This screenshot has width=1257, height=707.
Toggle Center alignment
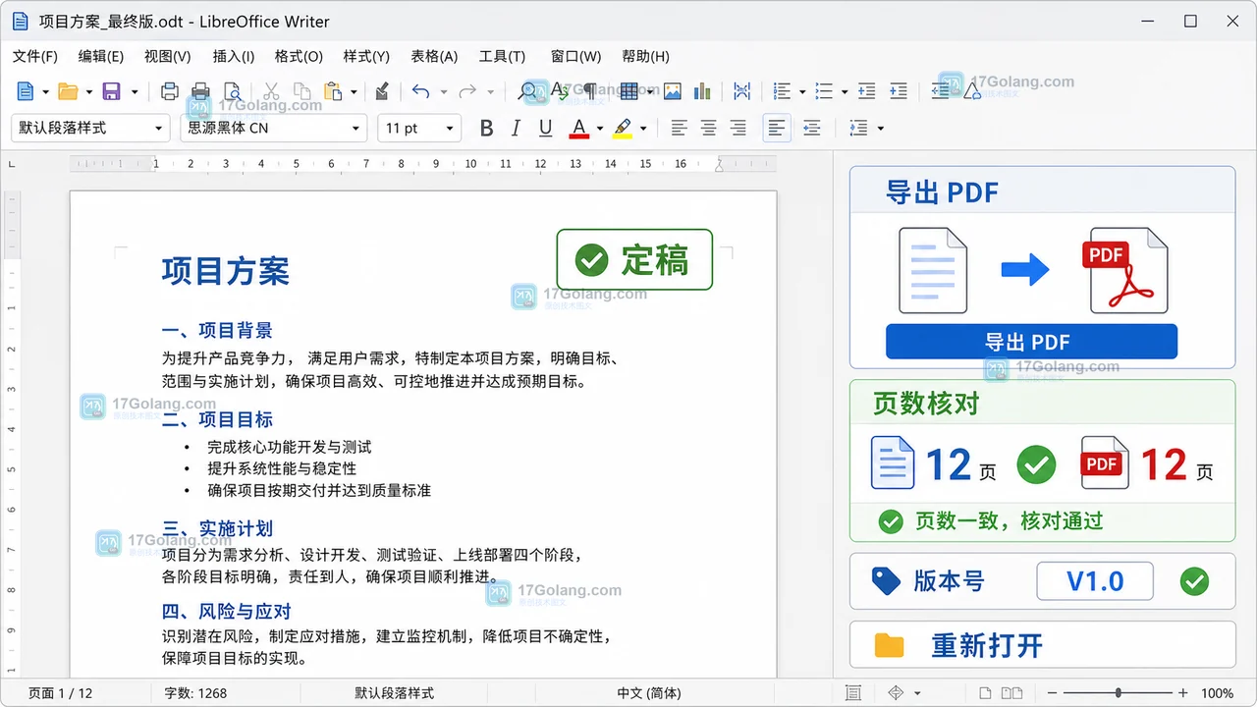coord(708,128)
